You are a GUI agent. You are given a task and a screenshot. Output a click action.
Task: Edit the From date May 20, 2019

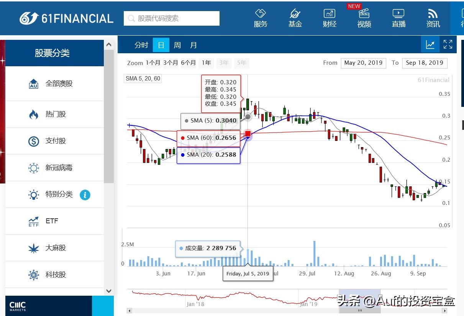pyautogui.click(x=363, y=63)
